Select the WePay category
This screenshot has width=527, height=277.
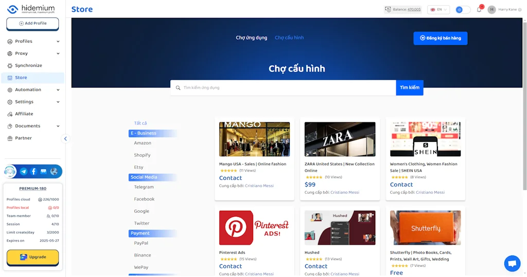point(141,267)
